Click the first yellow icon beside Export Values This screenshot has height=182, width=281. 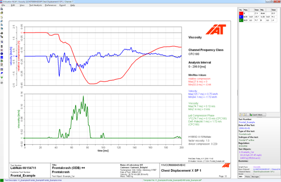tap(241, 115)
